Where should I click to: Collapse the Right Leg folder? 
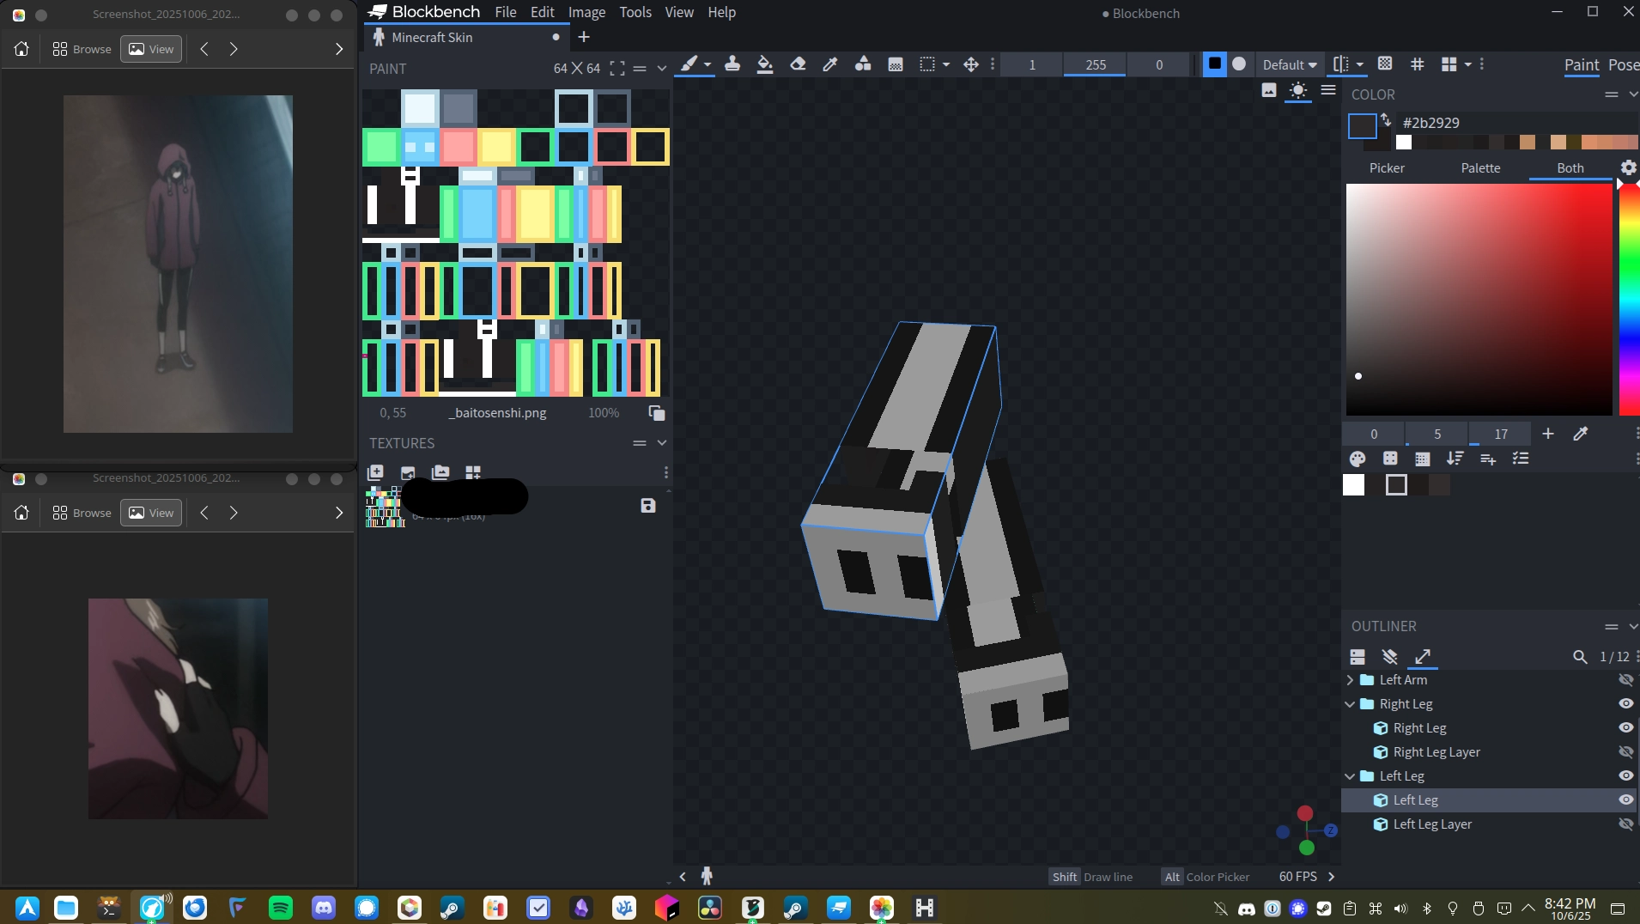pyautogui.click(x=1351, y=703)
